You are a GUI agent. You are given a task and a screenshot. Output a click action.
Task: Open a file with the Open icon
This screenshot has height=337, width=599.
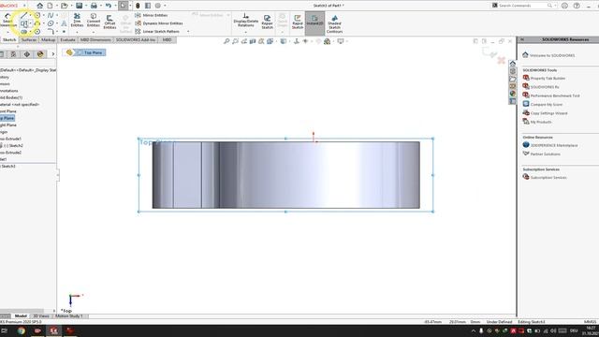(x=65, y=6)
